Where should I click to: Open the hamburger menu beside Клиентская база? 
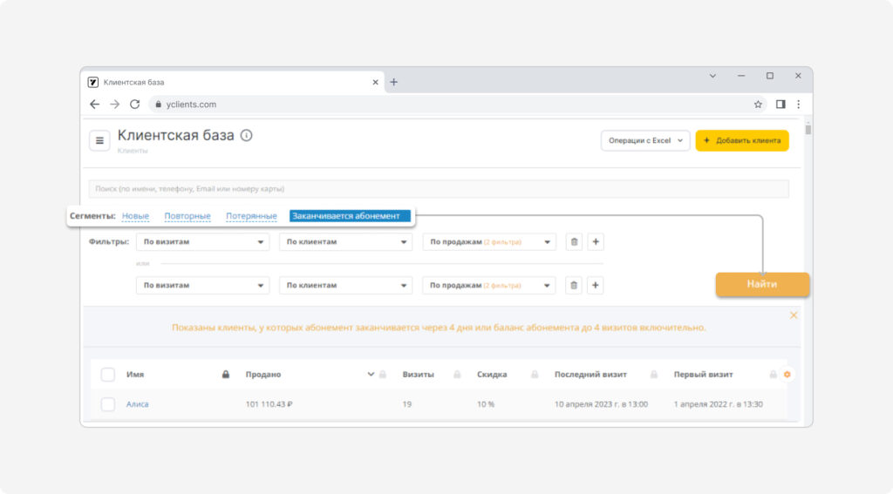[x=99, y=140]
